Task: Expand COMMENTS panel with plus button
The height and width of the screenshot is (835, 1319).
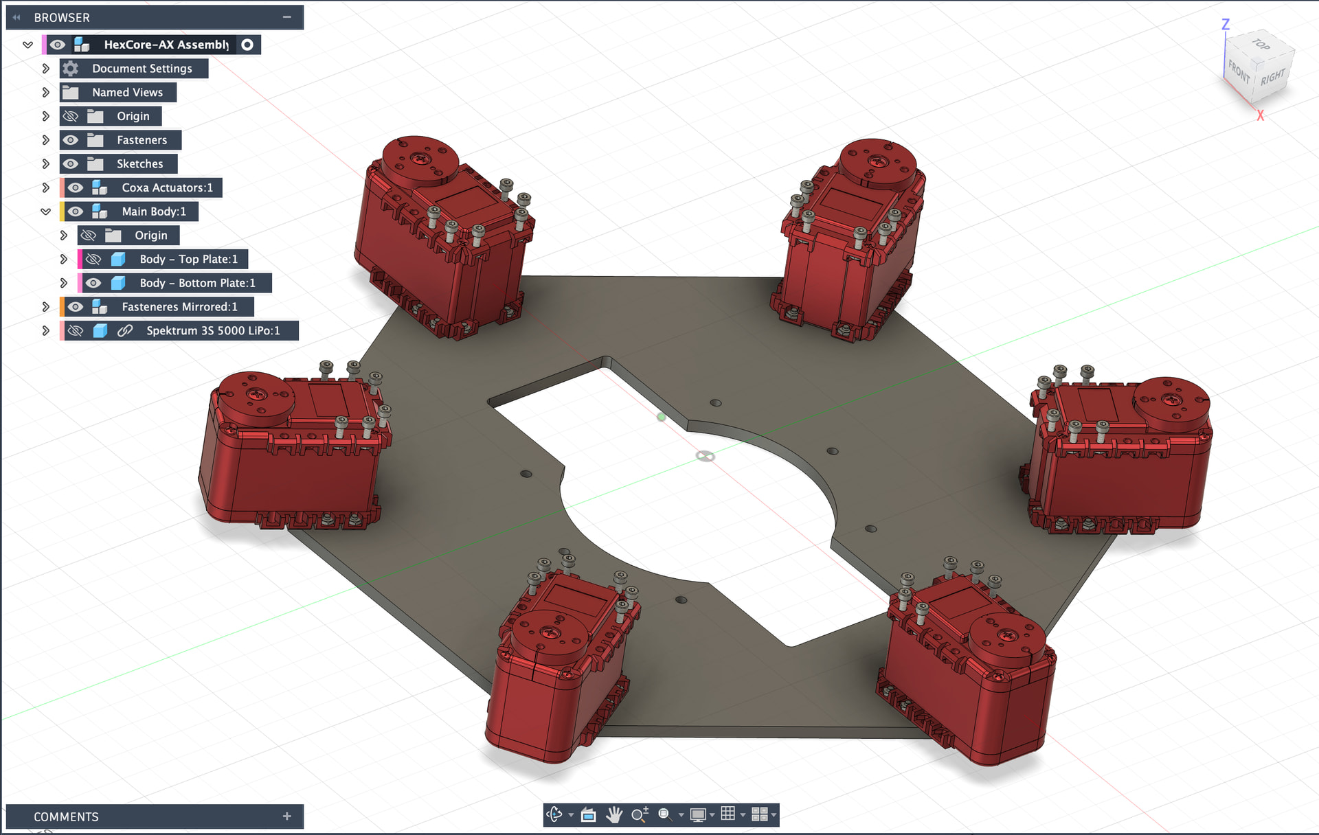Action: coord(287,816)
